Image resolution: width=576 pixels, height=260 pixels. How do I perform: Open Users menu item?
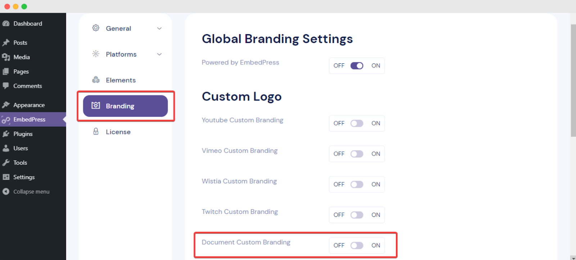(33, 148)
